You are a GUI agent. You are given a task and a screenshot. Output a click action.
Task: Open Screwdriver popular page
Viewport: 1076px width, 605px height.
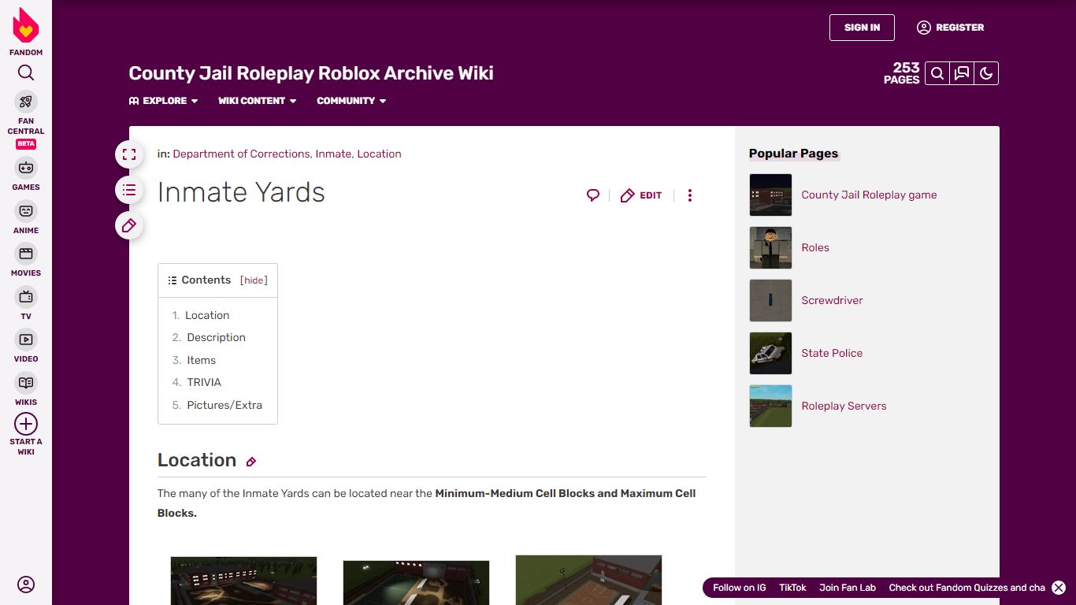[x=832, y=300]
